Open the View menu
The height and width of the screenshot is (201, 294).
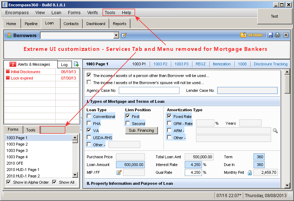pos(40,13)
